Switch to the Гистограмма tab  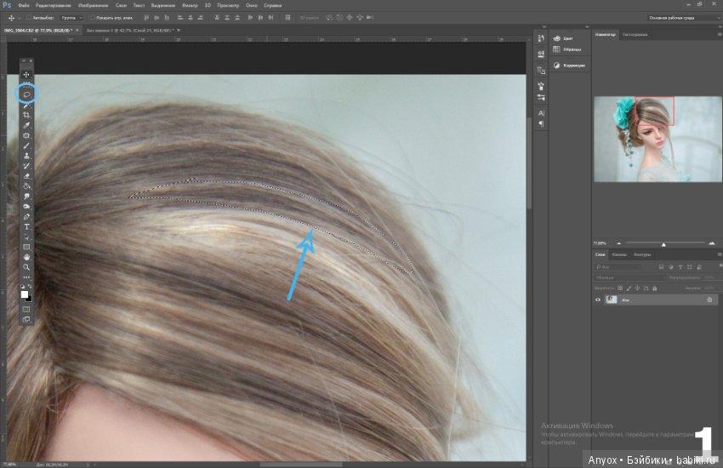[x=635, y=35]
